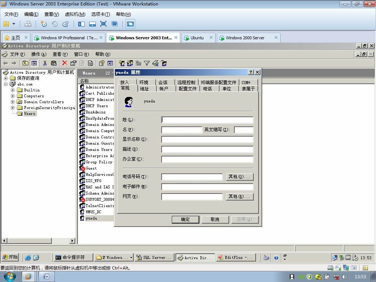Click 其他(O)... button beside phone number
Viewport: 376px width, 282px height.
pos(239,177)
